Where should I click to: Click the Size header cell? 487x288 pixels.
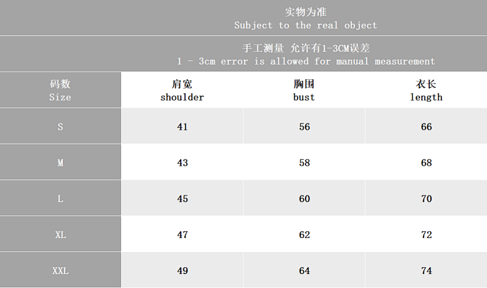point(60,90)
